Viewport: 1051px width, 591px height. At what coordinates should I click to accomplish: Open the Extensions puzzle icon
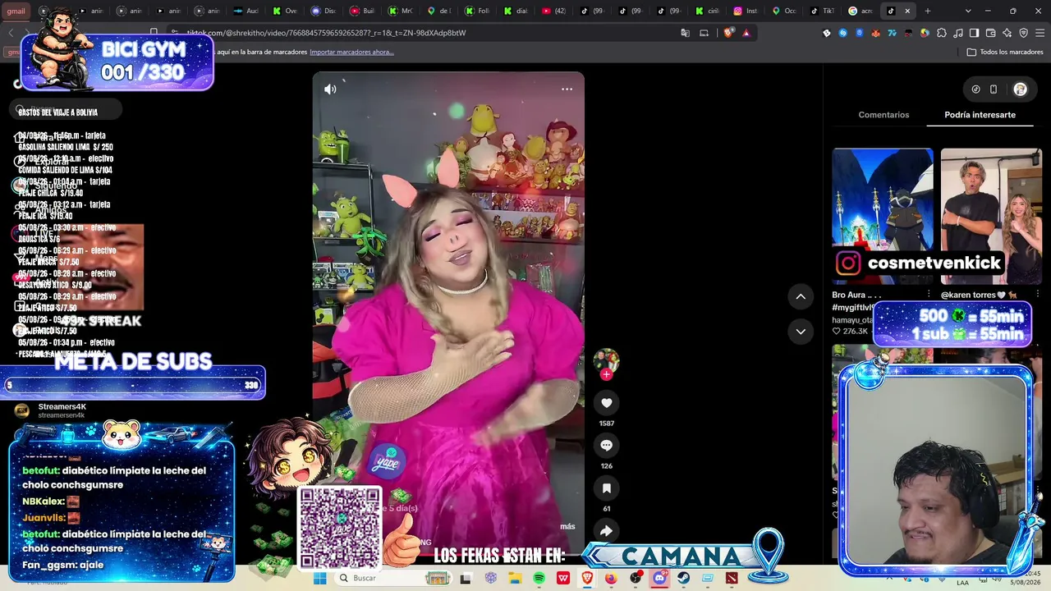pyautogui.click(x=942, y=33)
